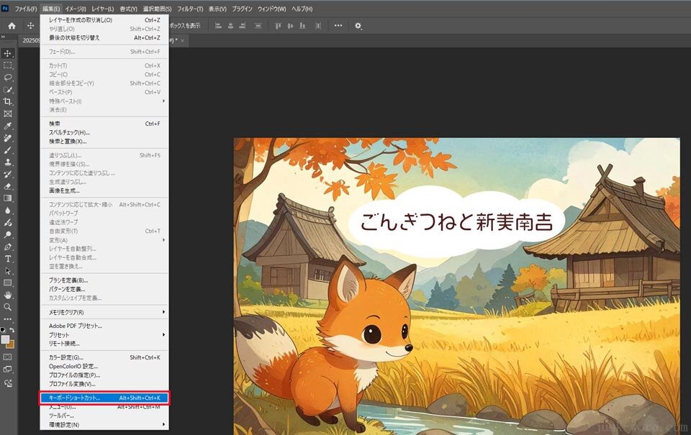The image size is (691, 435).
Task: Click the foreground color swatch
Action: click(5, 339)
